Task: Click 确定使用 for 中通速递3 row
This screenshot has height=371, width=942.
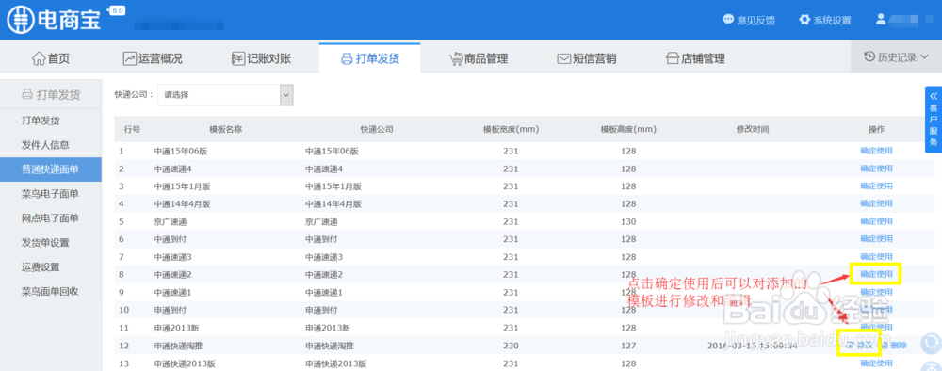Action: click(x=876, y=256)
